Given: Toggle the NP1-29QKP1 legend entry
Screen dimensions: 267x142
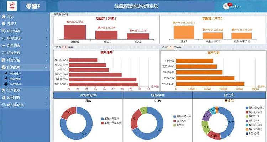Looking at the screenshot, I should click(255, 107).
